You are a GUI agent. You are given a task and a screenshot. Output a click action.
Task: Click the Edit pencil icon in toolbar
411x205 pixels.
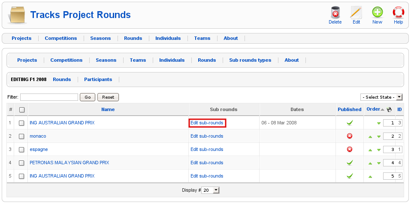(x=356, y=13)
